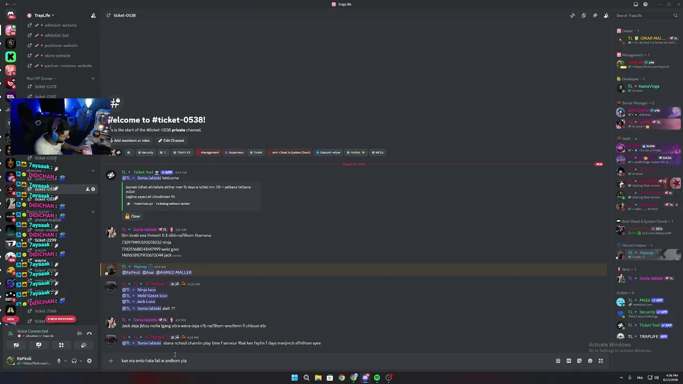Open Sonia lablebi in the Girls member group
This screenshot has height=384, width=683.
tap(648, 278)
